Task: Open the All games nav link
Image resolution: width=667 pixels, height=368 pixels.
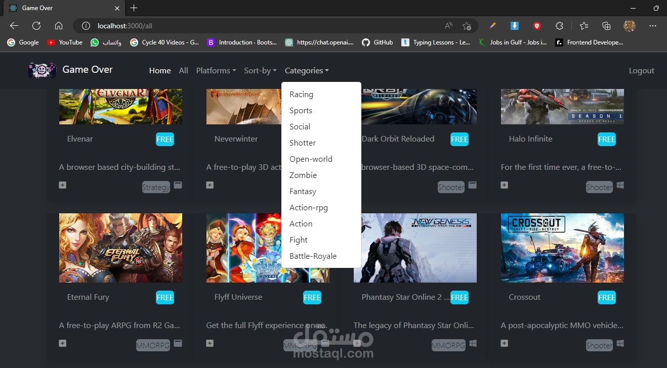Action: 183,71
